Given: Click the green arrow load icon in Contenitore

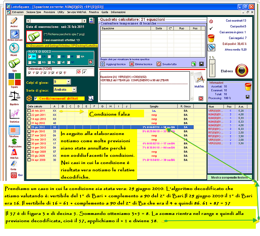Looking at the screenshot, I should click(x=194, y=64).
